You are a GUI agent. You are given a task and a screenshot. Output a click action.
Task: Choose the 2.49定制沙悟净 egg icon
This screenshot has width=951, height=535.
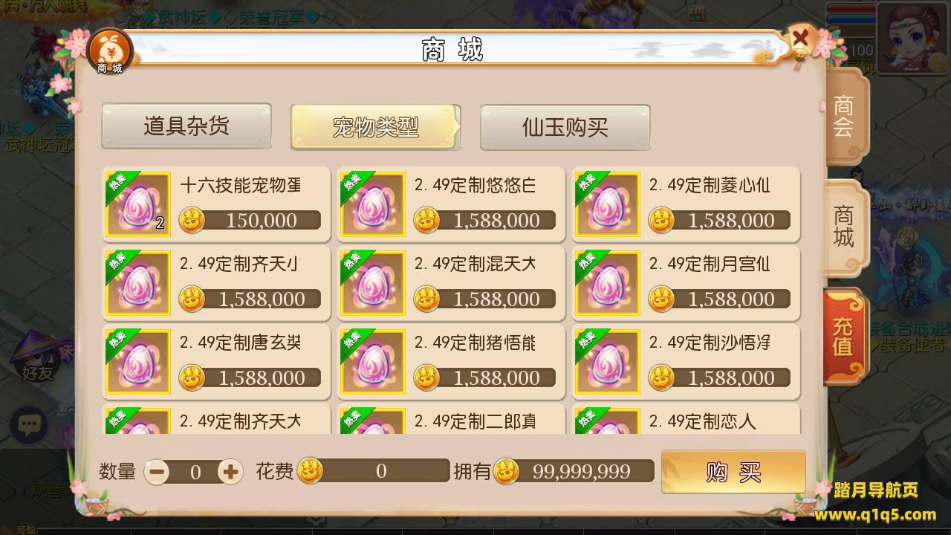coord(607,362)
